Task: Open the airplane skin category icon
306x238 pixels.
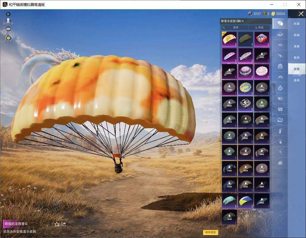Action: coord(280,56)
